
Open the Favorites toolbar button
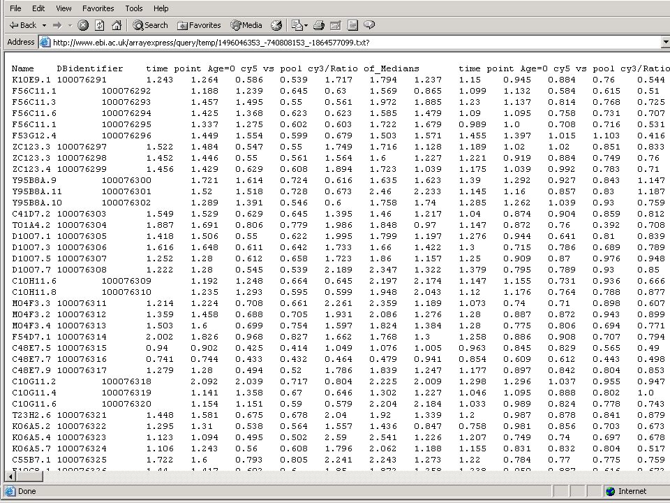199,25
